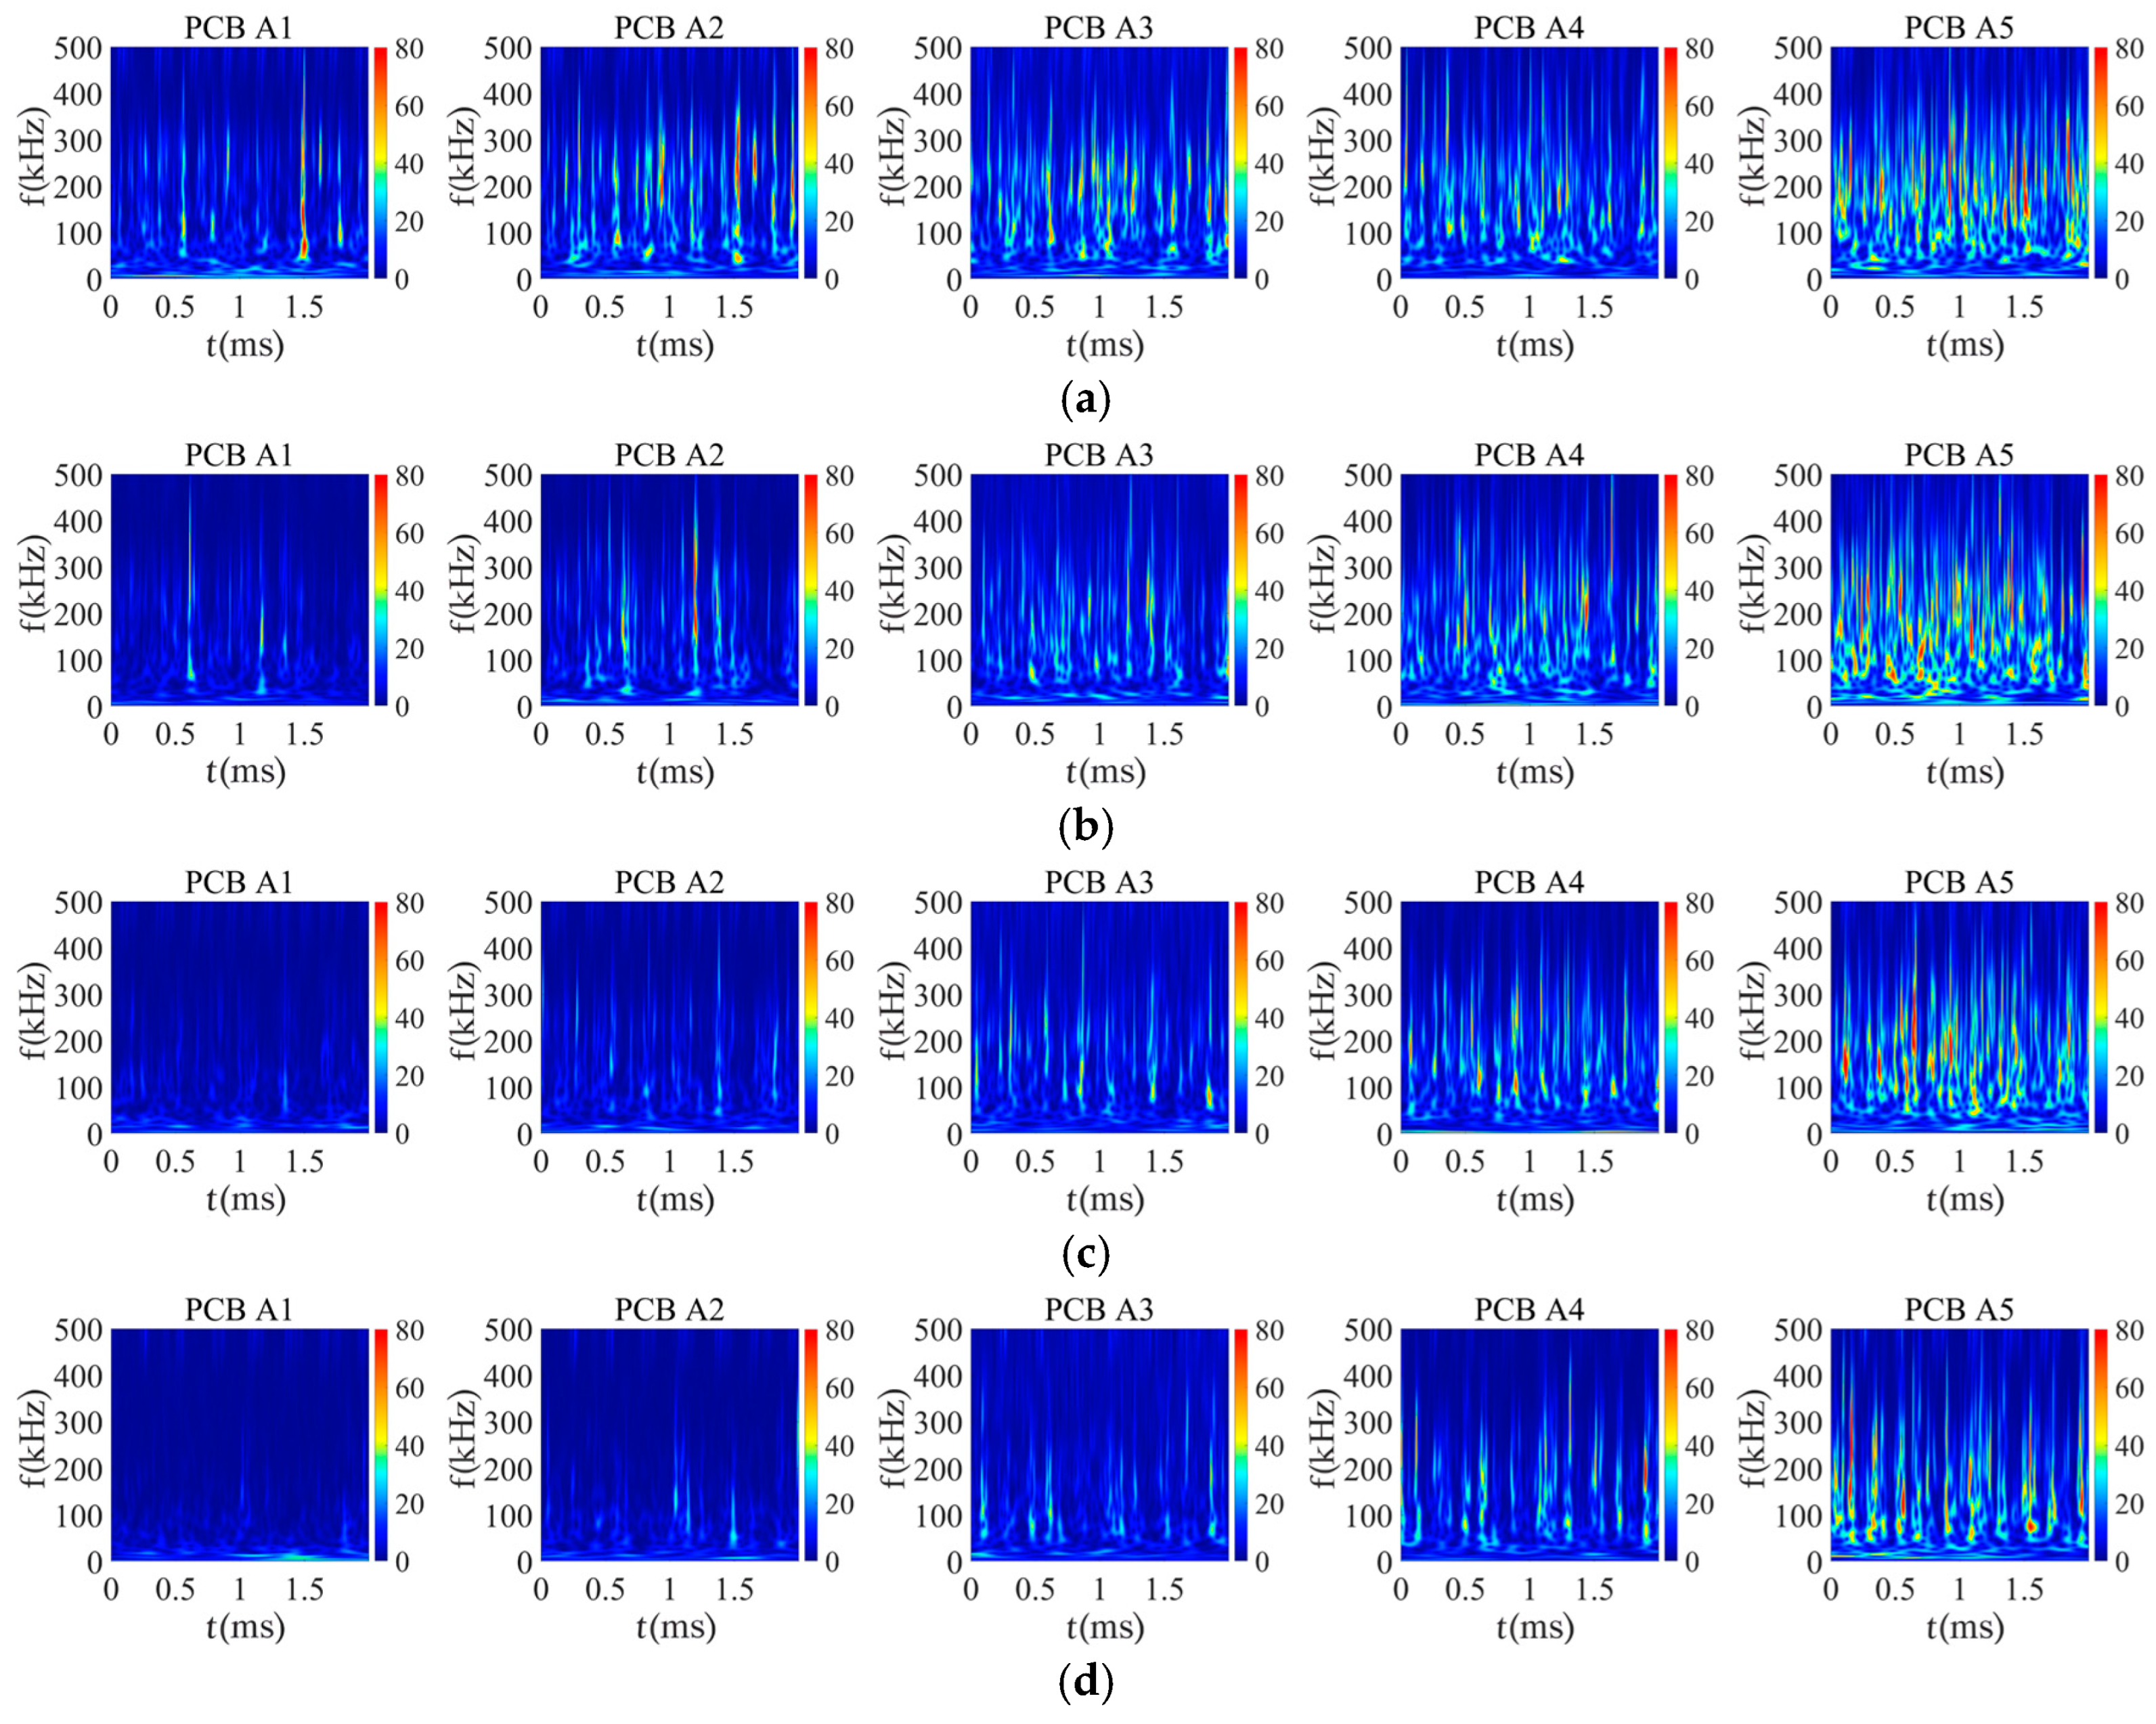Click the colorbar beside PCB A1 row (a)
This screenshot has width=2156, height=1724.
pyautogui.click(x=381, y=162)
